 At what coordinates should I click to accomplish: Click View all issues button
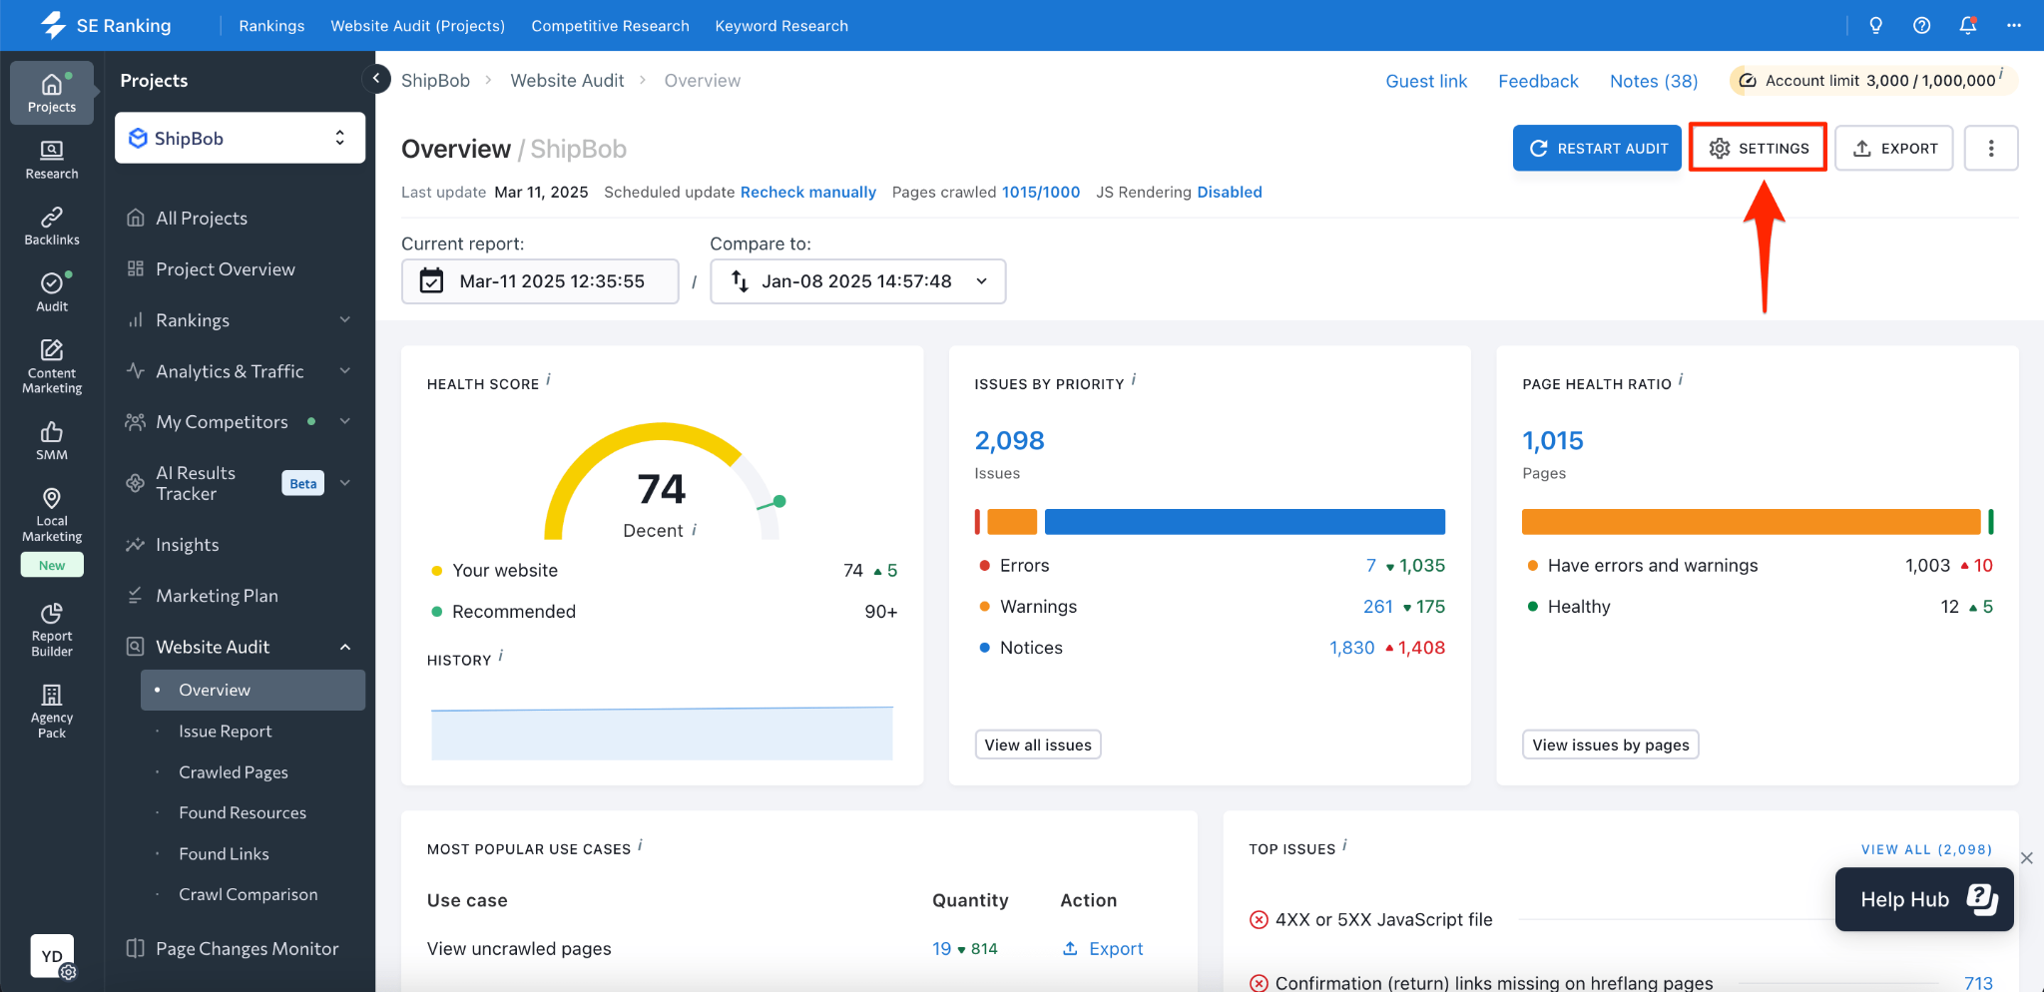click(x=1037, y=744)
